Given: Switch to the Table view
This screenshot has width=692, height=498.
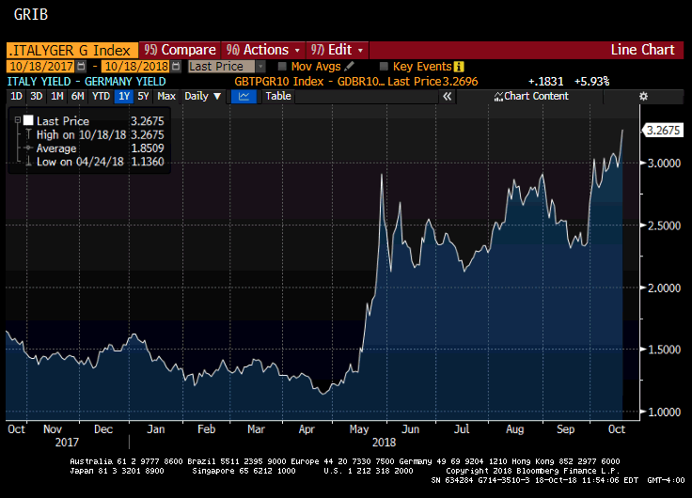Looking at the screenshot, I should 278,96.
